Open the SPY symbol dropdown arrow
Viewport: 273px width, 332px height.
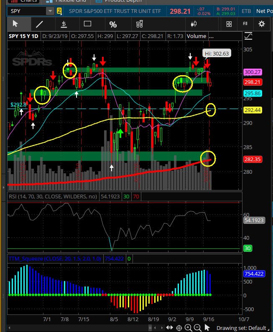[x=50, y=11]
